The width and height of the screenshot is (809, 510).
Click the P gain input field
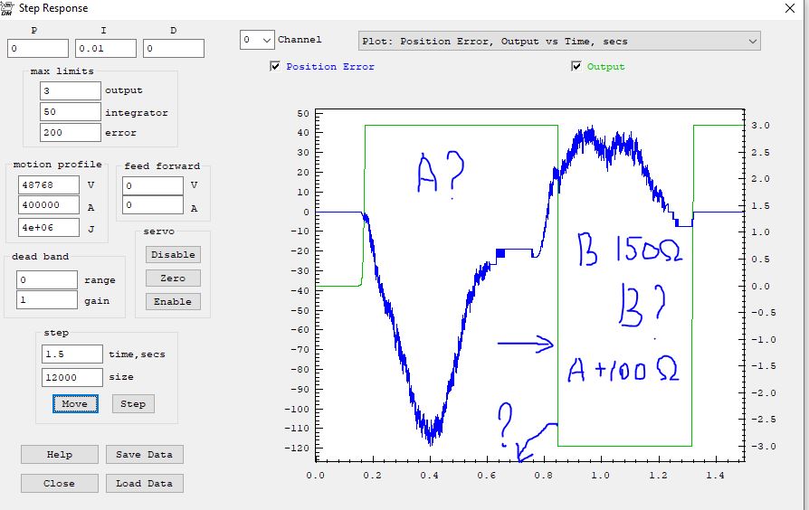[x=38, y=49]
